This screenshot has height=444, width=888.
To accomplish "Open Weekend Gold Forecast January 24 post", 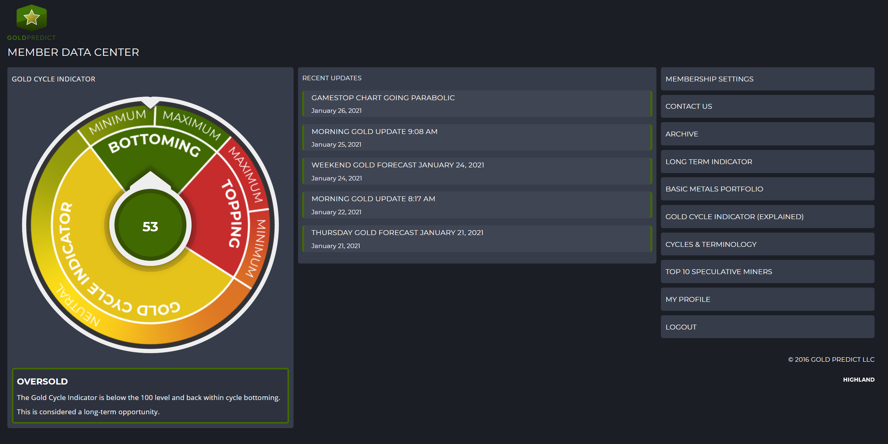I will tap(397, 165).
